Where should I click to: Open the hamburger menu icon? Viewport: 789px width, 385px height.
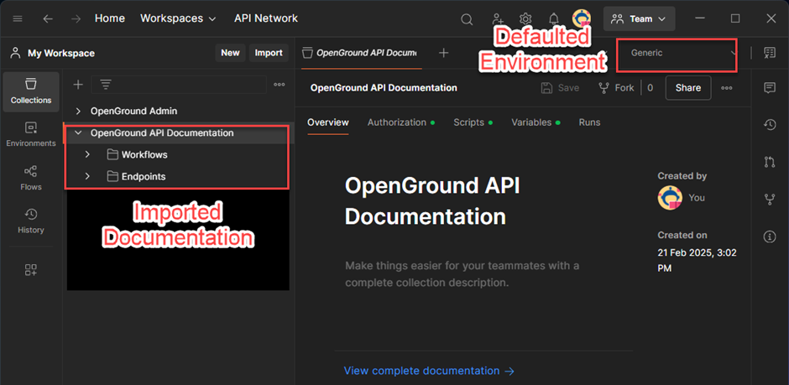[18, 18]
